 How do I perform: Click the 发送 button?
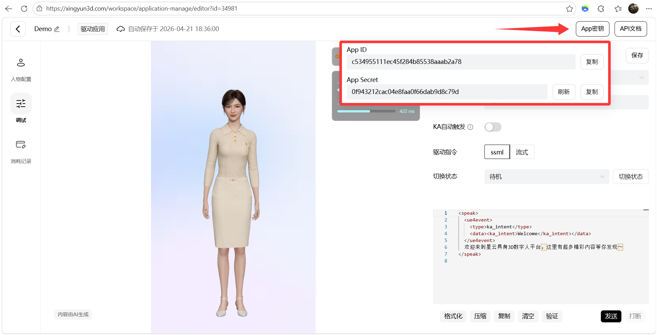pos(611,316)
